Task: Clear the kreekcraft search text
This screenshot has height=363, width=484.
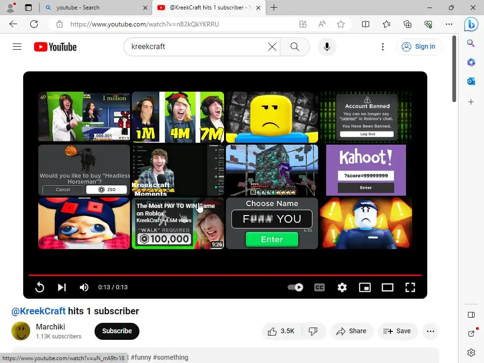Action: (272, 47)
